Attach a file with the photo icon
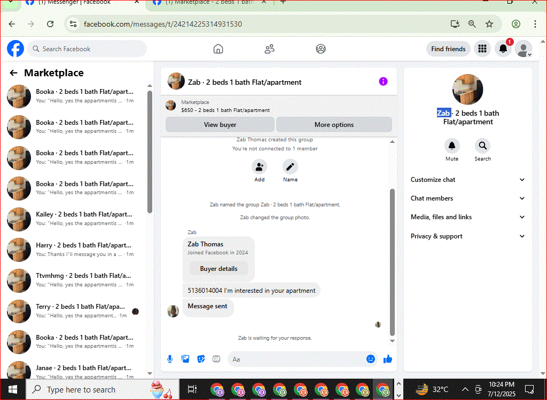Viewport: 547px width, 400px height. click(185, 359)
